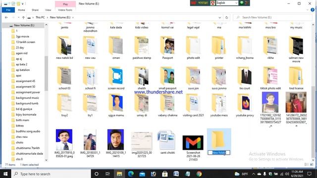Open the 'salman new movie' folder
This screenshot has height=178, width=317.
pos(296,49)
